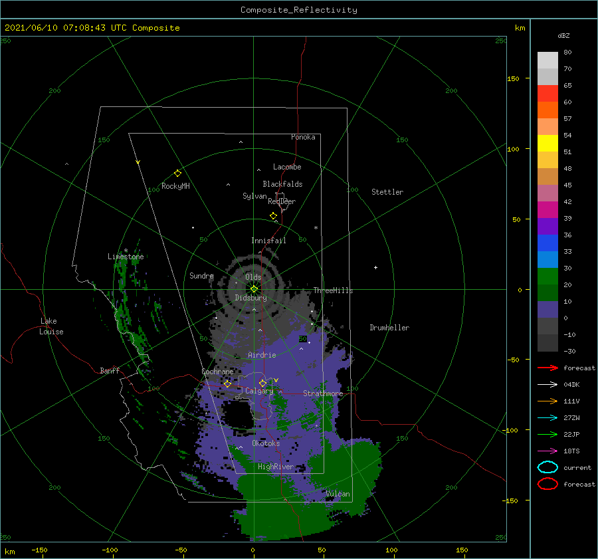The height and width of the screenshot is (559, 598).
Task: Click the 39 dBZ purple color swatch
Action: click(x=548, y=226)
